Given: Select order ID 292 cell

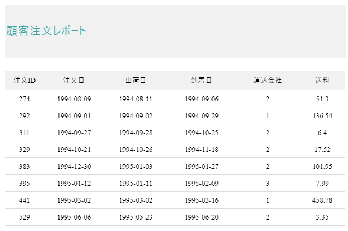Looking at the screenshot, I should (x=25, y=116).
